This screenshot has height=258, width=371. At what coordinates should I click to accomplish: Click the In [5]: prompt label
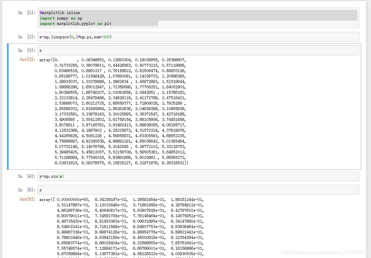pyautogui.click(x=26, y=190)
